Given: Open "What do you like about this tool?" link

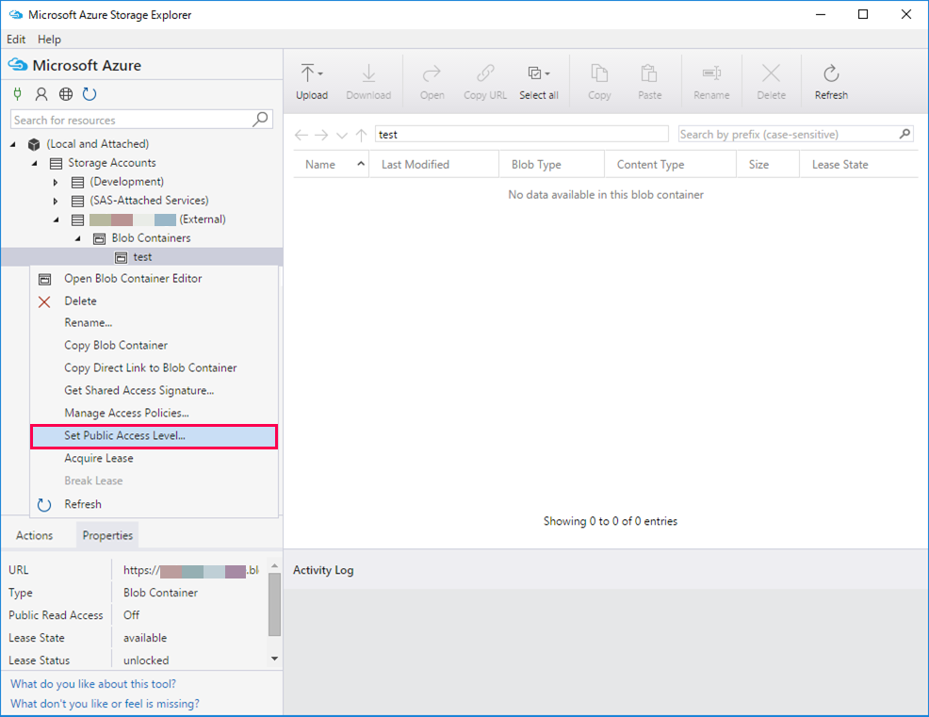Looking at the screenshot, I should coord(93,684).
